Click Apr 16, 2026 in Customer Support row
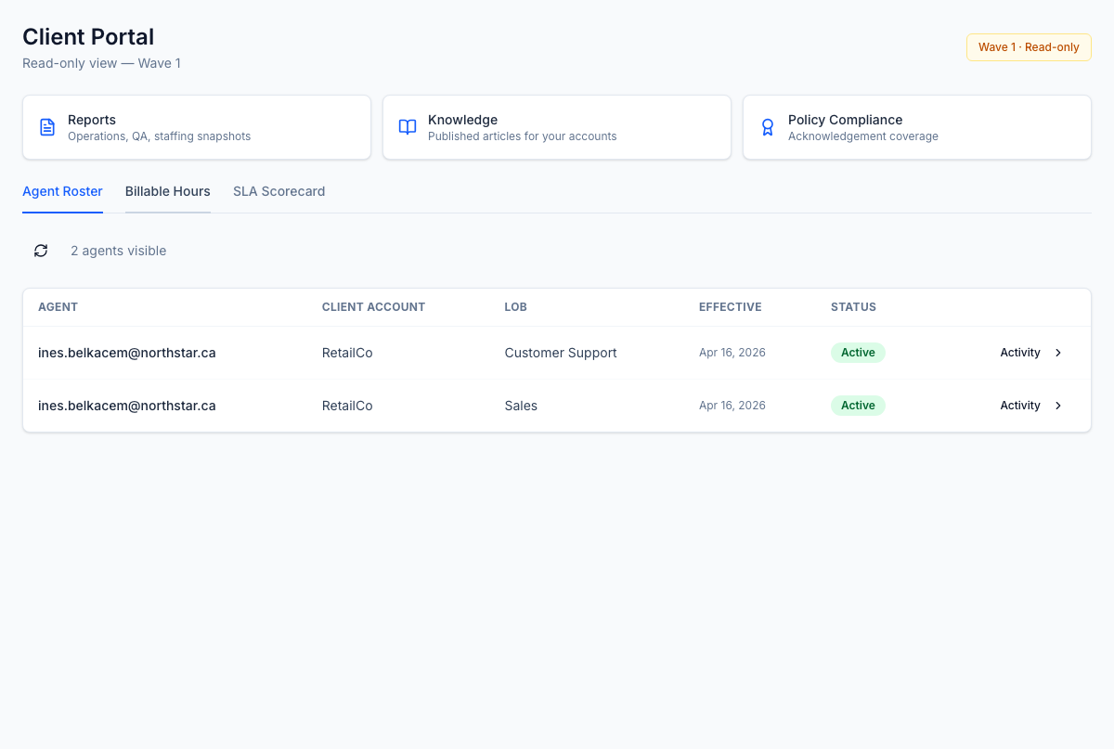This screenshot has height=749, width=1114. pyautogui.click(x=732, y=353)
